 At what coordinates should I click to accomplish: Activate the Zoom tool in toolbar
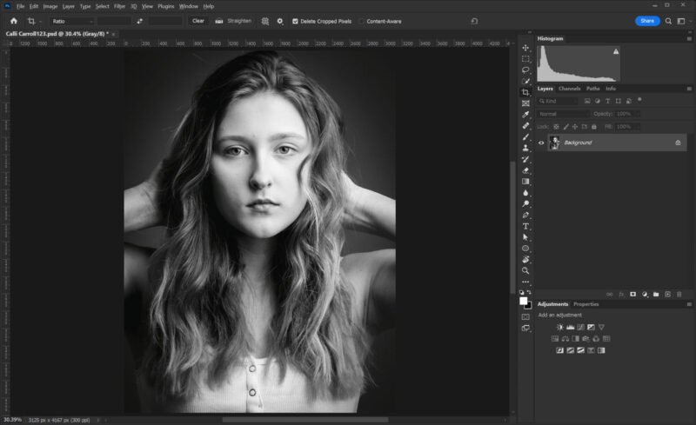(525, 271)
